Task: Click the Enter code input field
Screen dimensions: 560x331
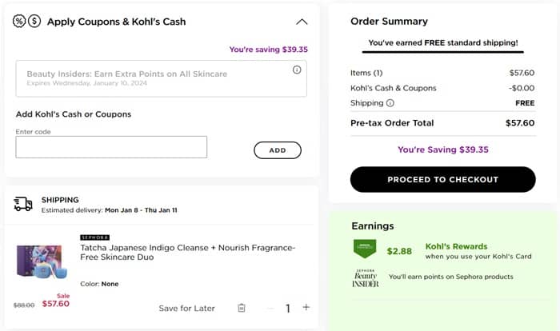Action: click(x=111, y=147)
